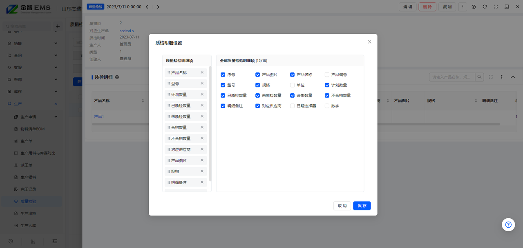Screen dimensions: 523x248
Task: Remove 规格 from selected items list
Action: point(202,171)
